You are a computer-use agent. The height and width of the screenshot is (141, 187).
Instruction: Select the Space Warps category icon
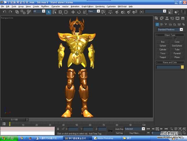click(x=179, y=24)
